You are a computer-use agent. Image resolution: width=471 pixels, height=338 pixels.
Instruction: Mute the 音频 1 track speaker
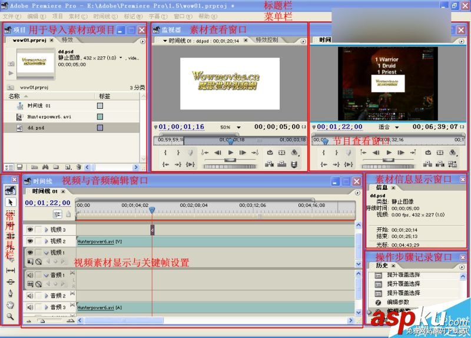[x=30, y=275]
